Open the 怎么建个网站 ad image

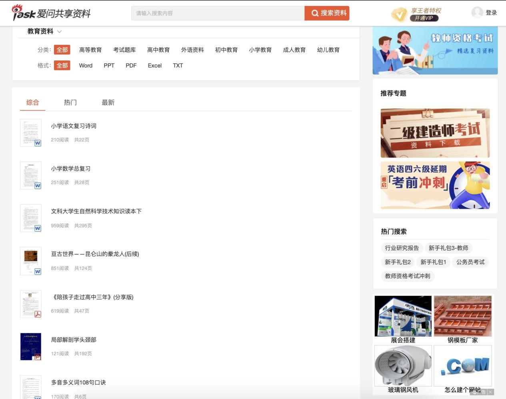(x=463, y=365)
